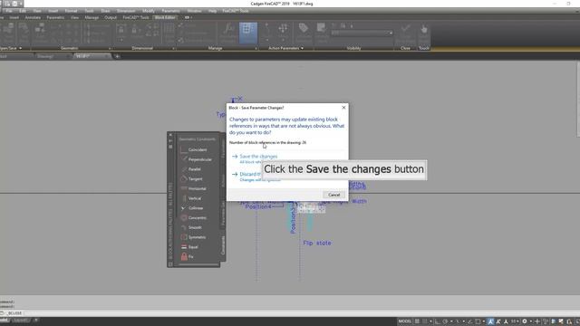The image size is (580, 326).
Task: Select the Perpendicular constraint tool
Action: pyautogui.click(x=196, y=159)
